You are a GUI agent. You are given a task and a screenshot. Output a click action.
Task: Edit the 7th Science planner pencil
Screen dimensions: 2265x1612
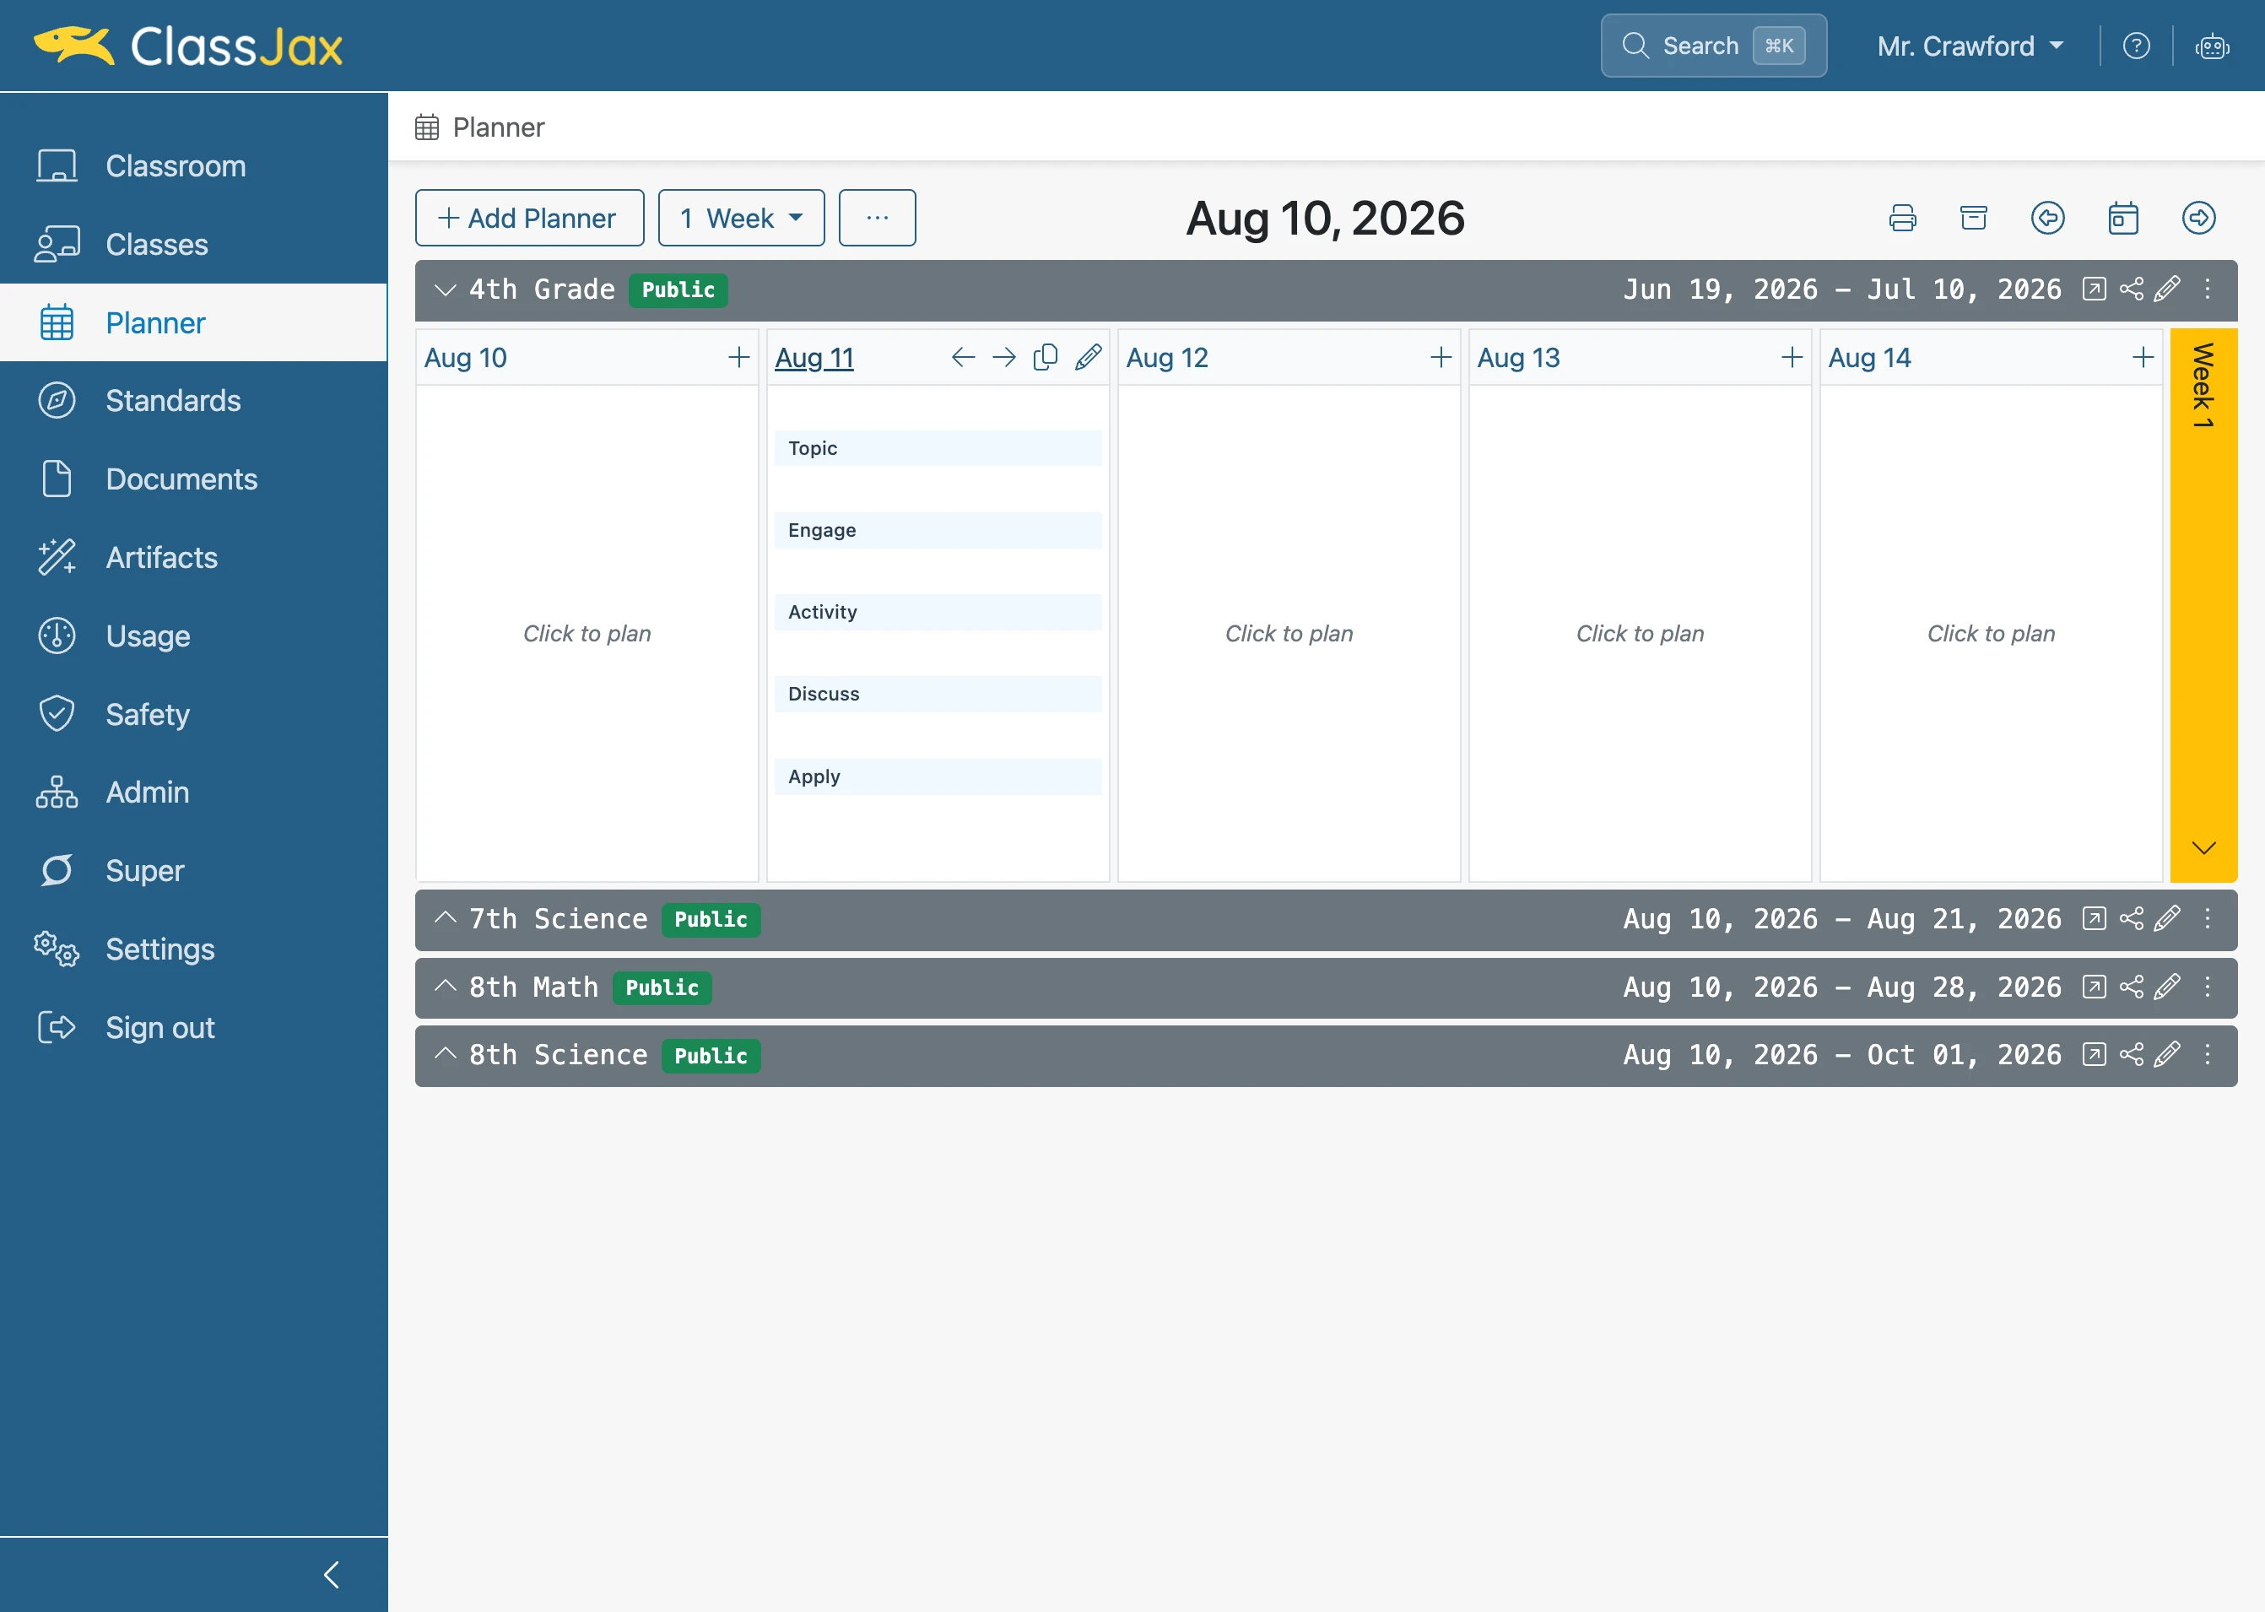coord(2168,918)
